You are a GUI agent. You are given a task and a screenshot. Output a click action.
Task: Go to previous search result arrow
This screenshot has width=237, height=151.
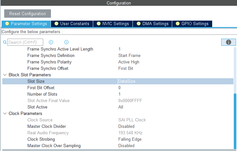(x=51, y=42)
